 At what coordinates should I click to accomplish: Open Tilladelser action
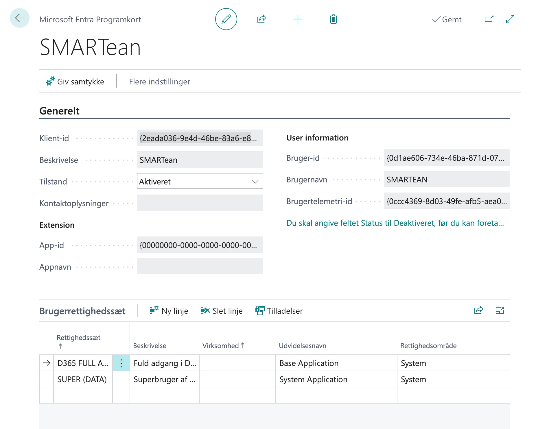279,311
